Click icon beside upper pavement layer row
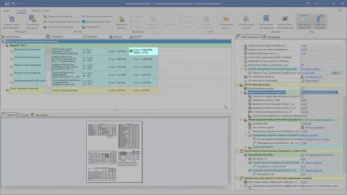The image size is (347, 195). click(11, 51)
